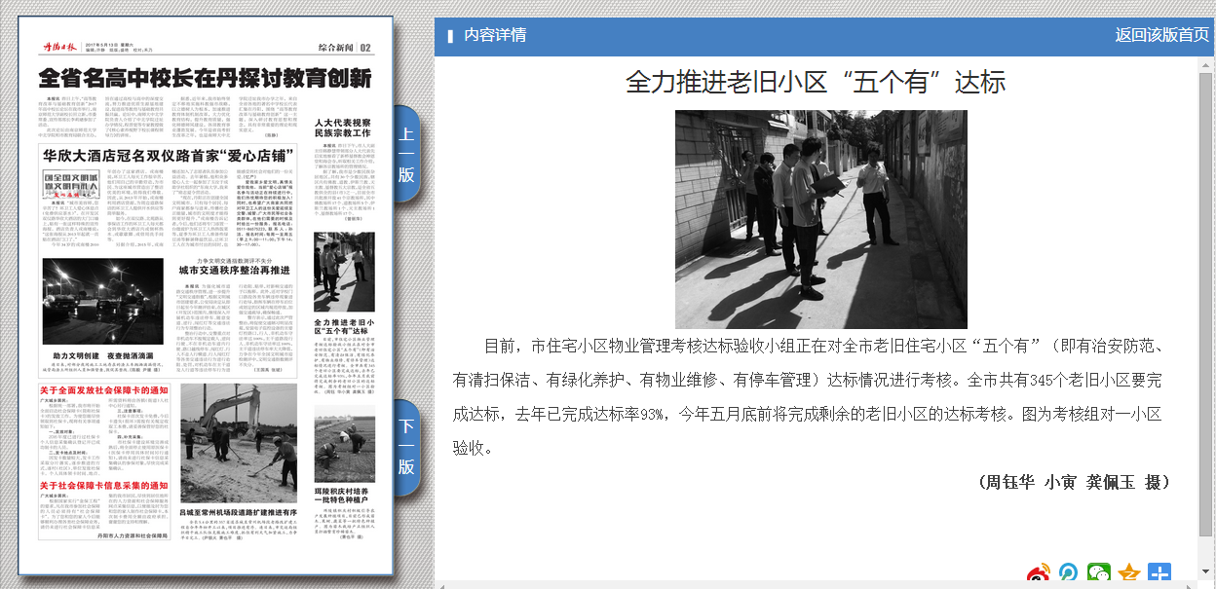This screenshot has height=589, width=1216.
Task: Share article to Tencent Weibo
Action: tap(1069, 574)
